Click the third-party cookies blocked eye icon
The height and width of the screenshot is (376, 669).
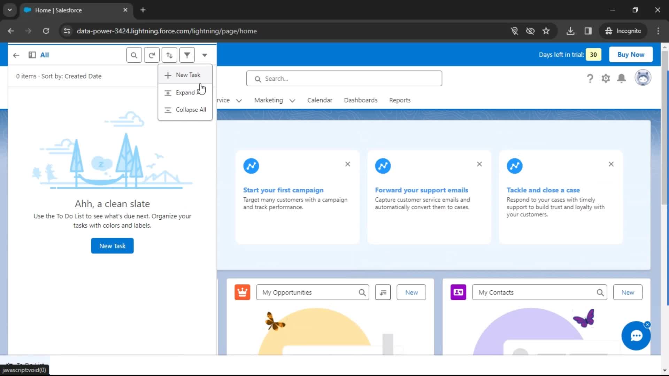click(530, 31)
